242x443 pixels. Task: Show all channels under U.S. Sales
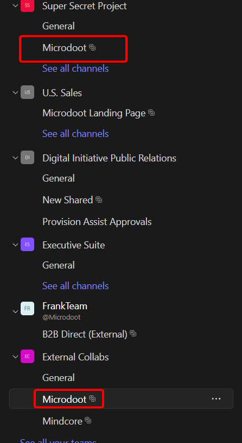pyautogui.click(x=75, y=133)
